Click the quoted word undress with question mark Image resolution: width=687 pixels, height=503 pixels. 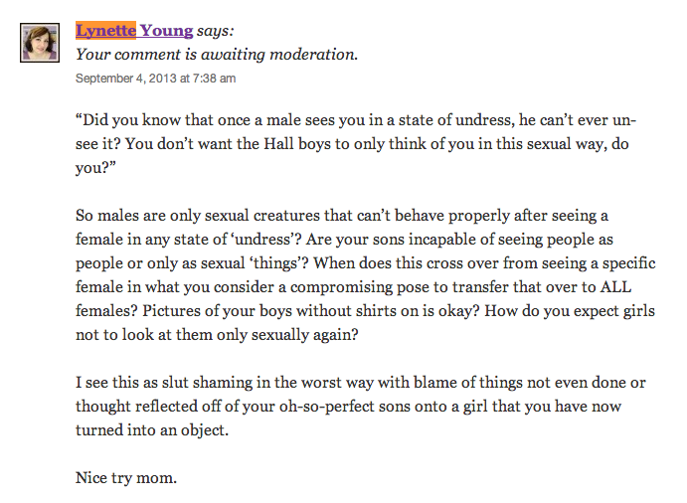coord(266,240)
